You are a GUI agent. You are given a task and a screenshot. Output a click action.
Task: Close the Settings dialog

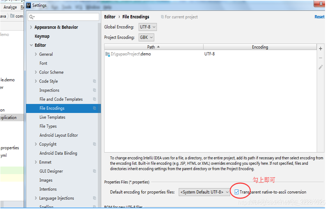[x=320, y=4]
